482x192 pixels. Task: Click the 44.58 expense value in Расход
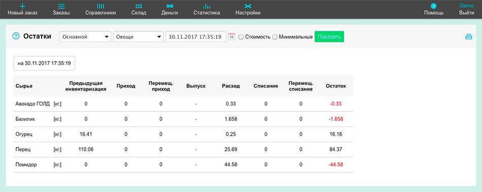[231, 165]
